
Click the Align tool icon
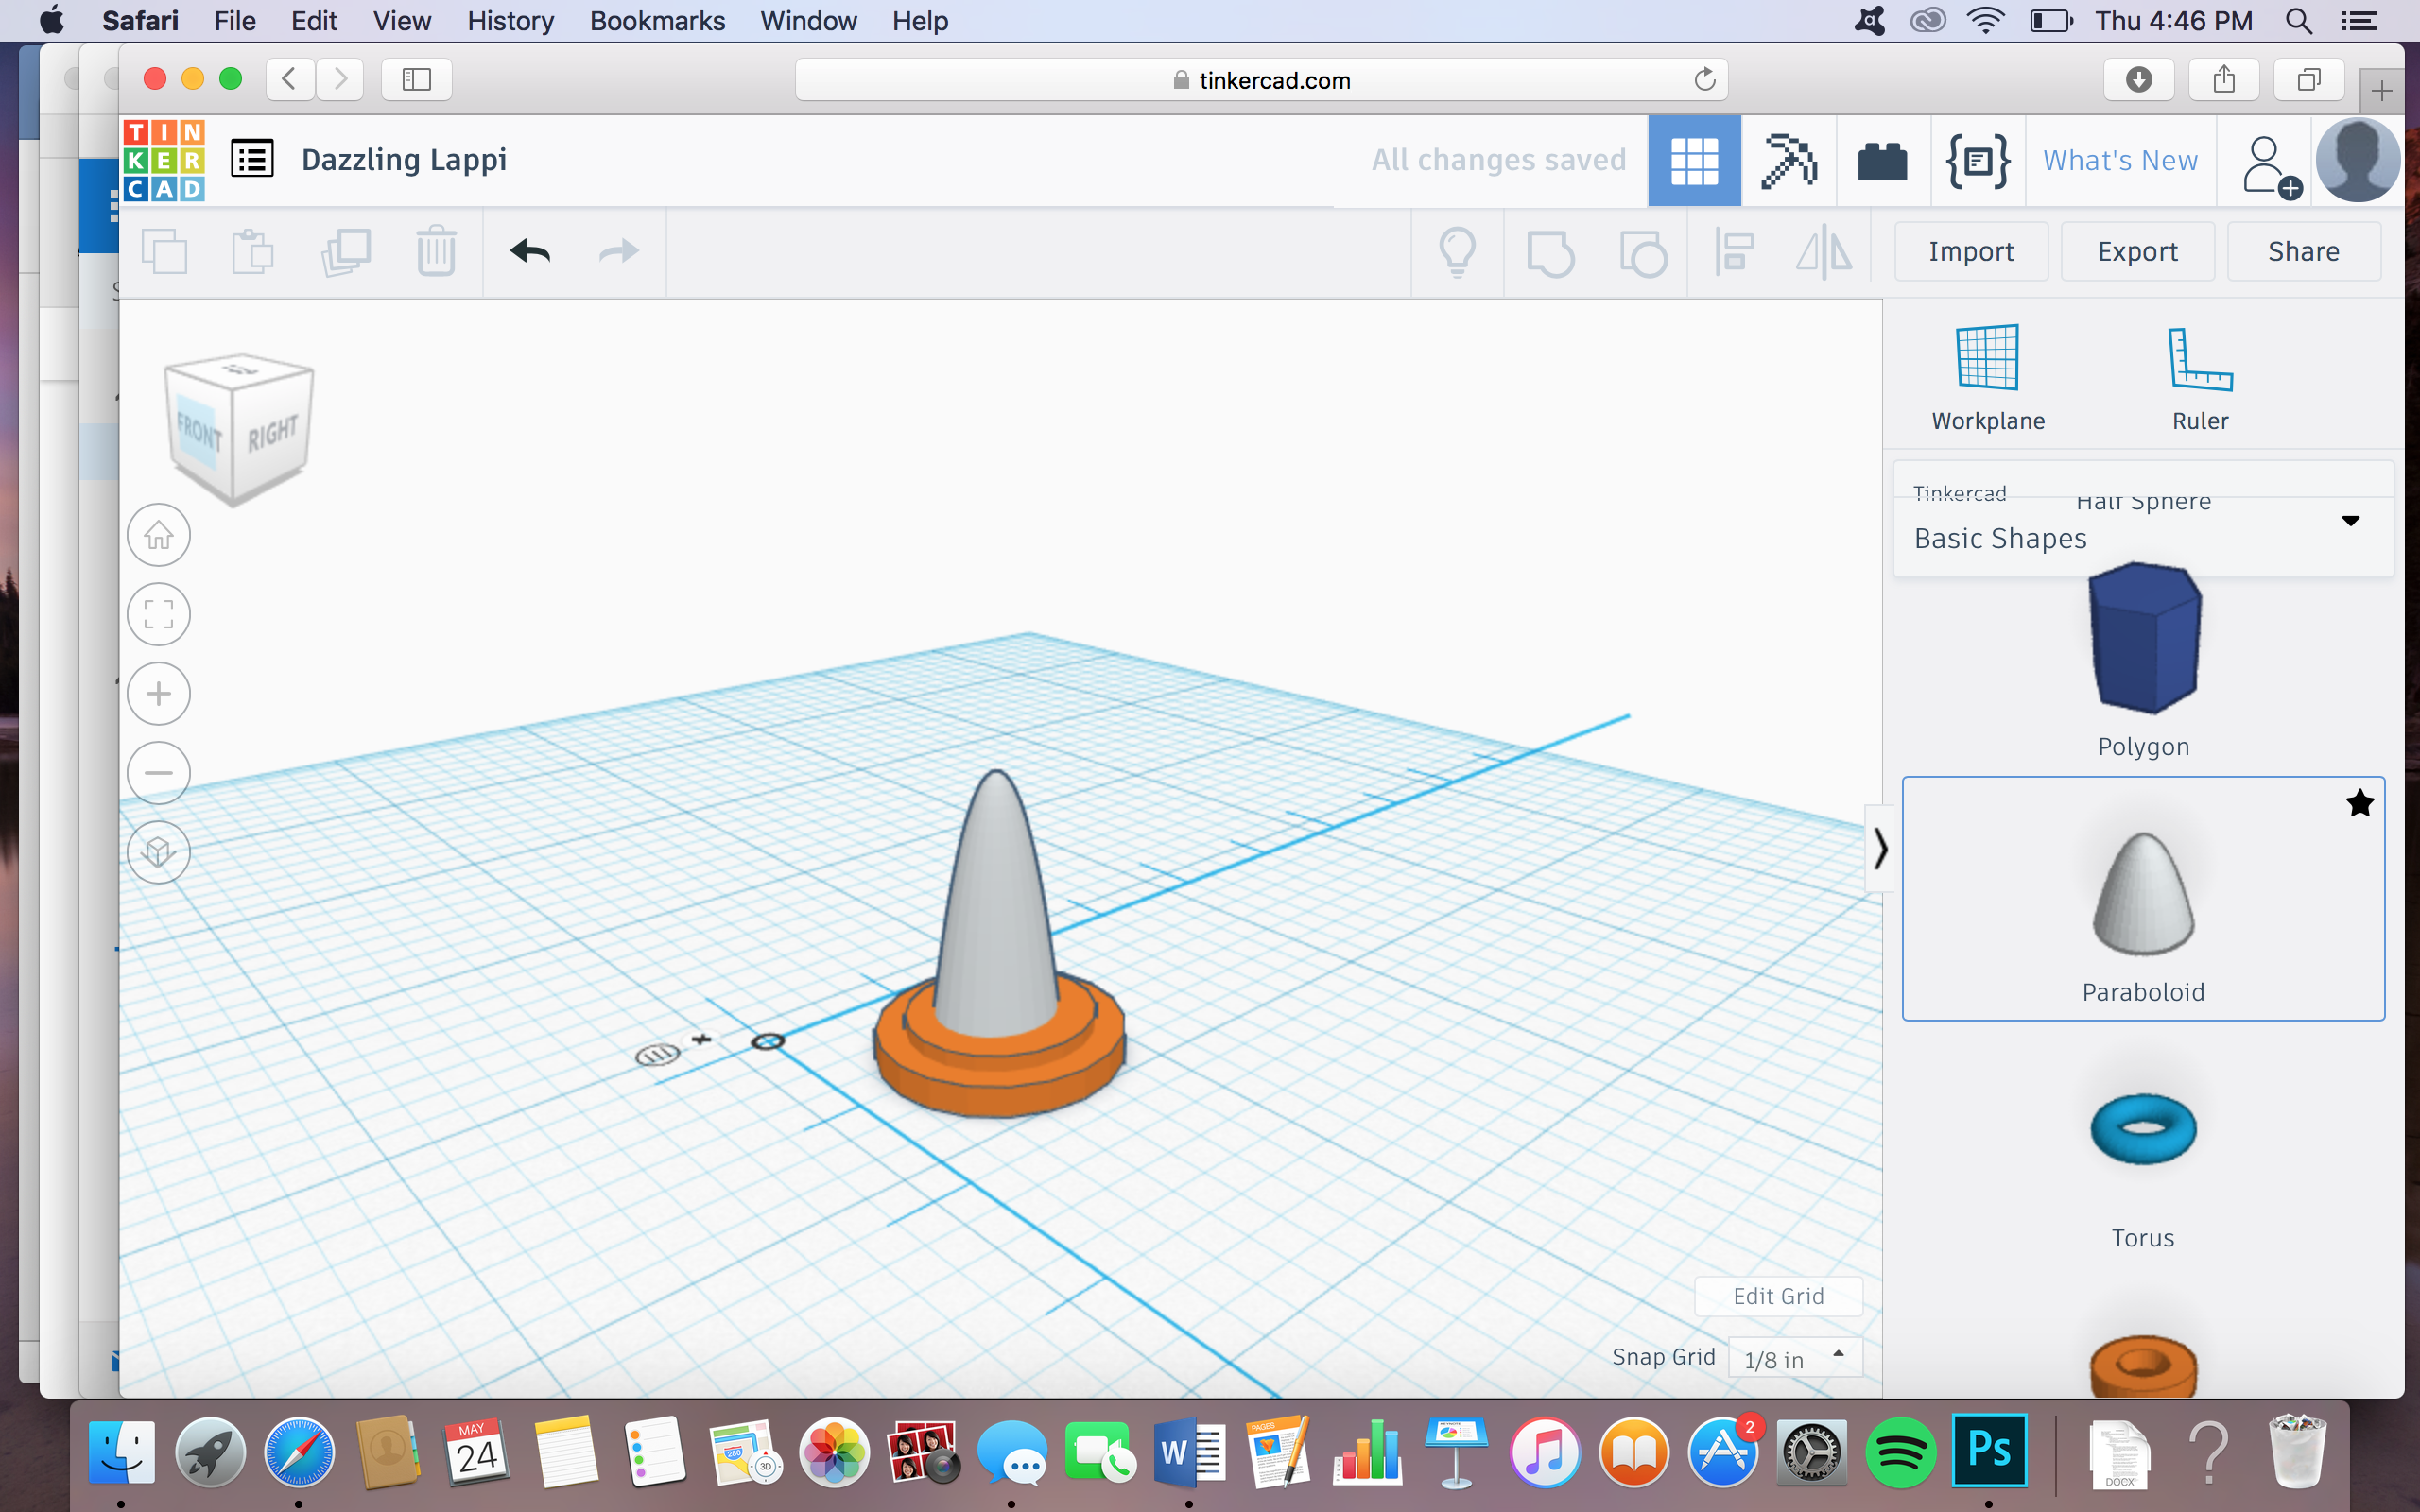click(x=1734, y=252)
